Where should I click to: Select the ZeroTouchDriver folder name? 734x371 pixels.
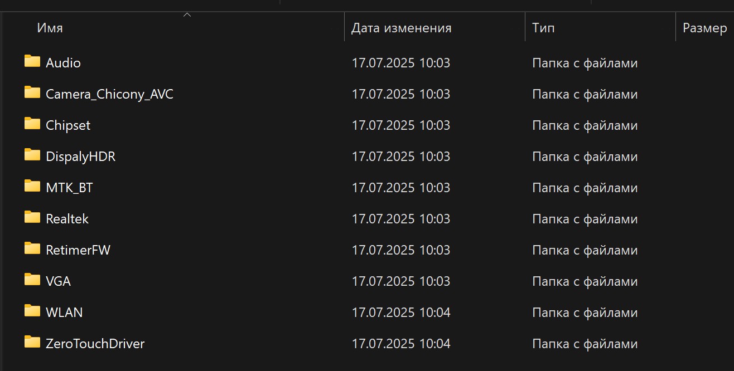(95, 344)
